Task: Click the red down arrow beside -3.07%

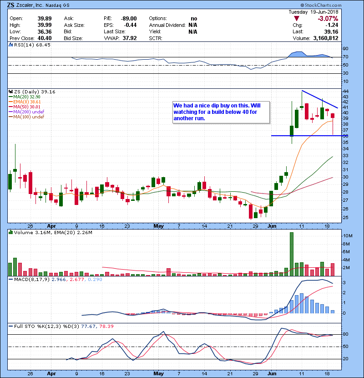Action: [297, 18]
